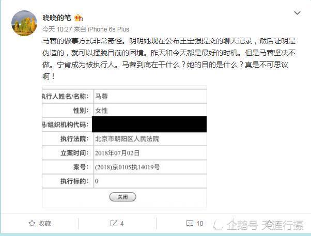This screenshot has width=311, height=236.
Task: Click the court name 北京市朝阳区人民法院
Action: [x=127, y=139]
